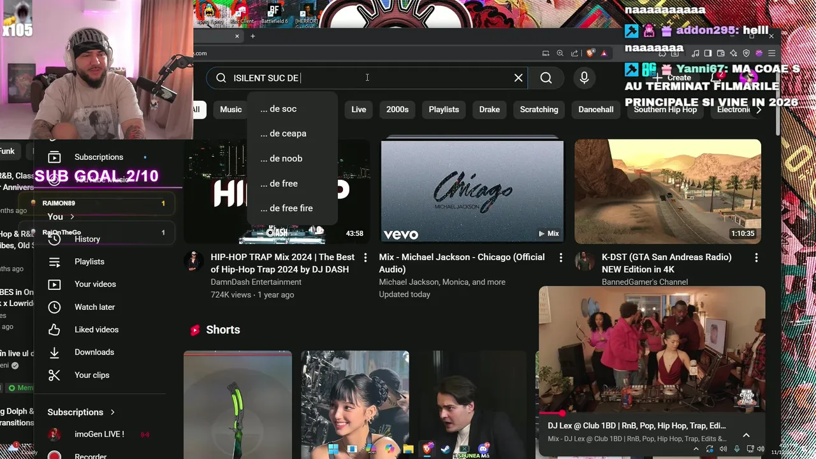816x459 pixels.
Task: Open options menu for K-DST video
Action: (x=757, y=258)
